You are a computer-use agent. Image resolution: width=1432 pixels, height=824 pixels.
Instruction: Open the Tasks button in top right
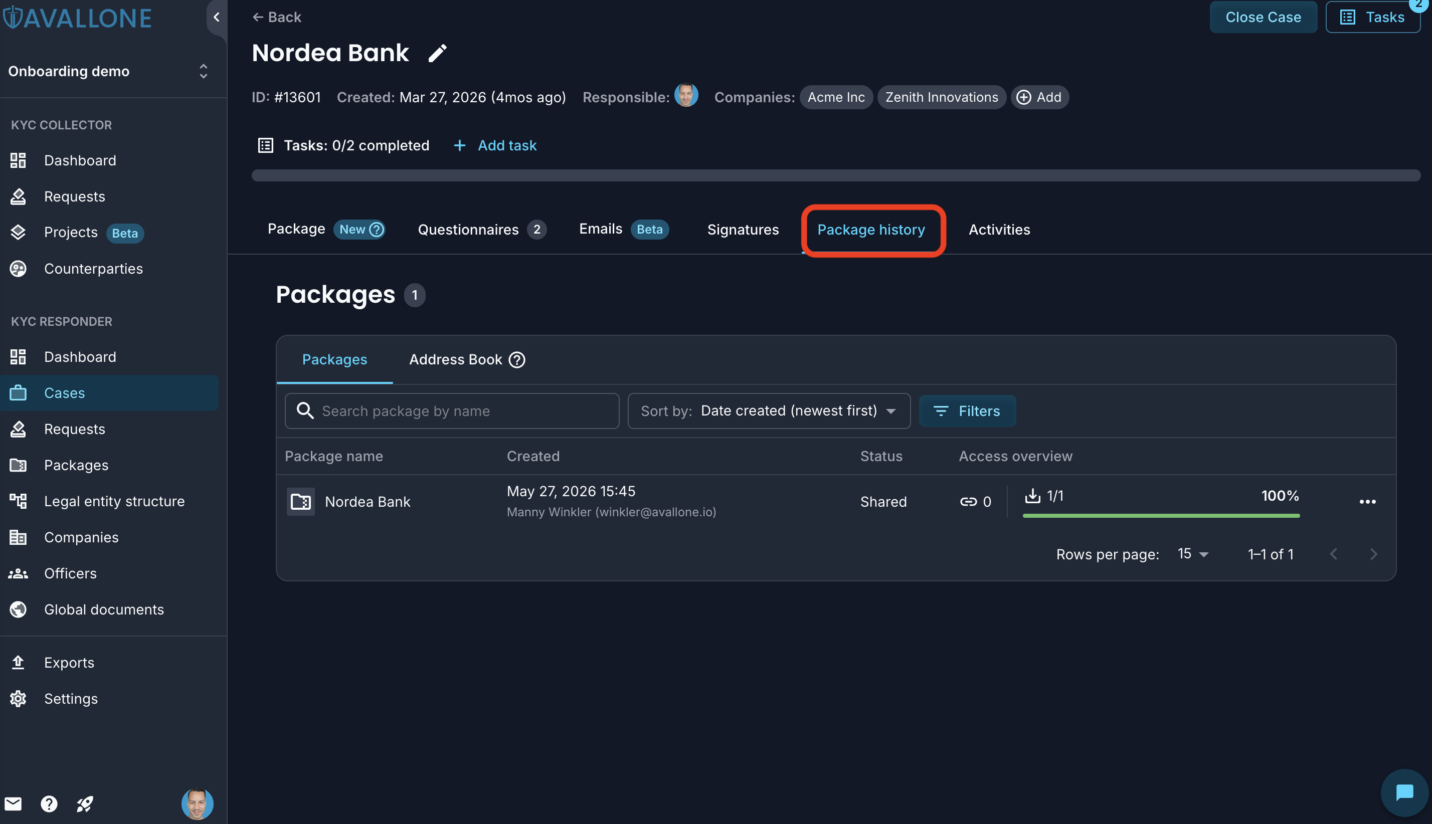[x=1372, y=17]
